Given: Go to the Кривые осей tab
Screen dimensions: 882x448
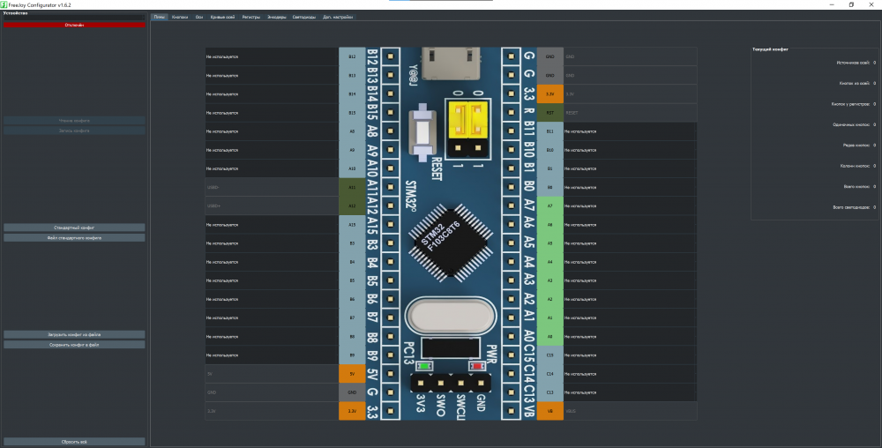Looking at the screenshot, I should pos(222,17).
